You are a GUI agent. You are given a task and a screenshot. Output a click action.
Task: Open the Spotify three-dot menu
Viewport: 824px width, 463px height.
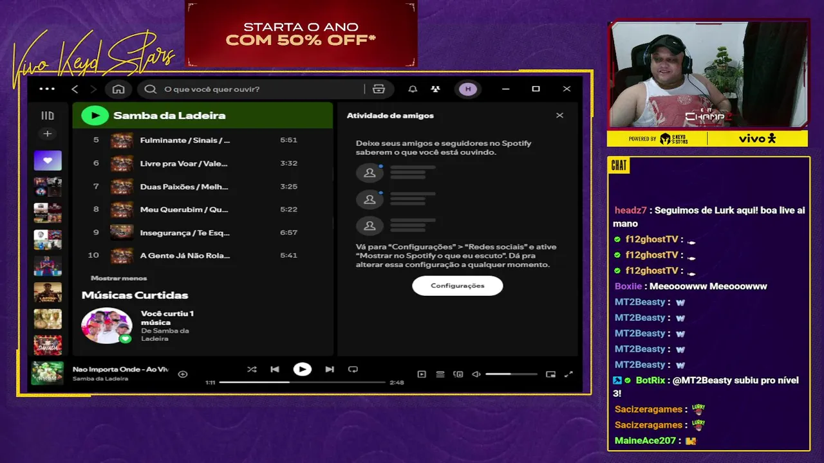click(x=47, y=89)
